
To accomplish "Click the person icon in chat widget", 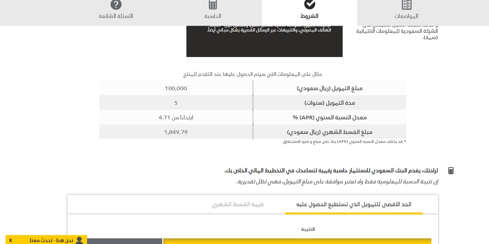I will click(79, 240).
